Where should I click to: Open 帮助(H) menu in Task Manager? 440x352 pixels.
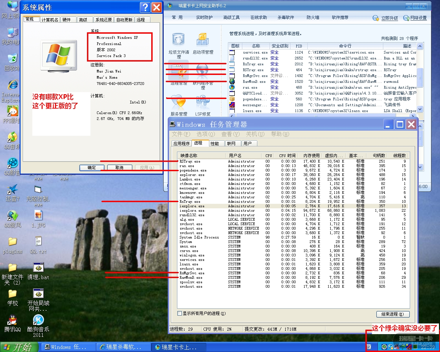[280, 134]
